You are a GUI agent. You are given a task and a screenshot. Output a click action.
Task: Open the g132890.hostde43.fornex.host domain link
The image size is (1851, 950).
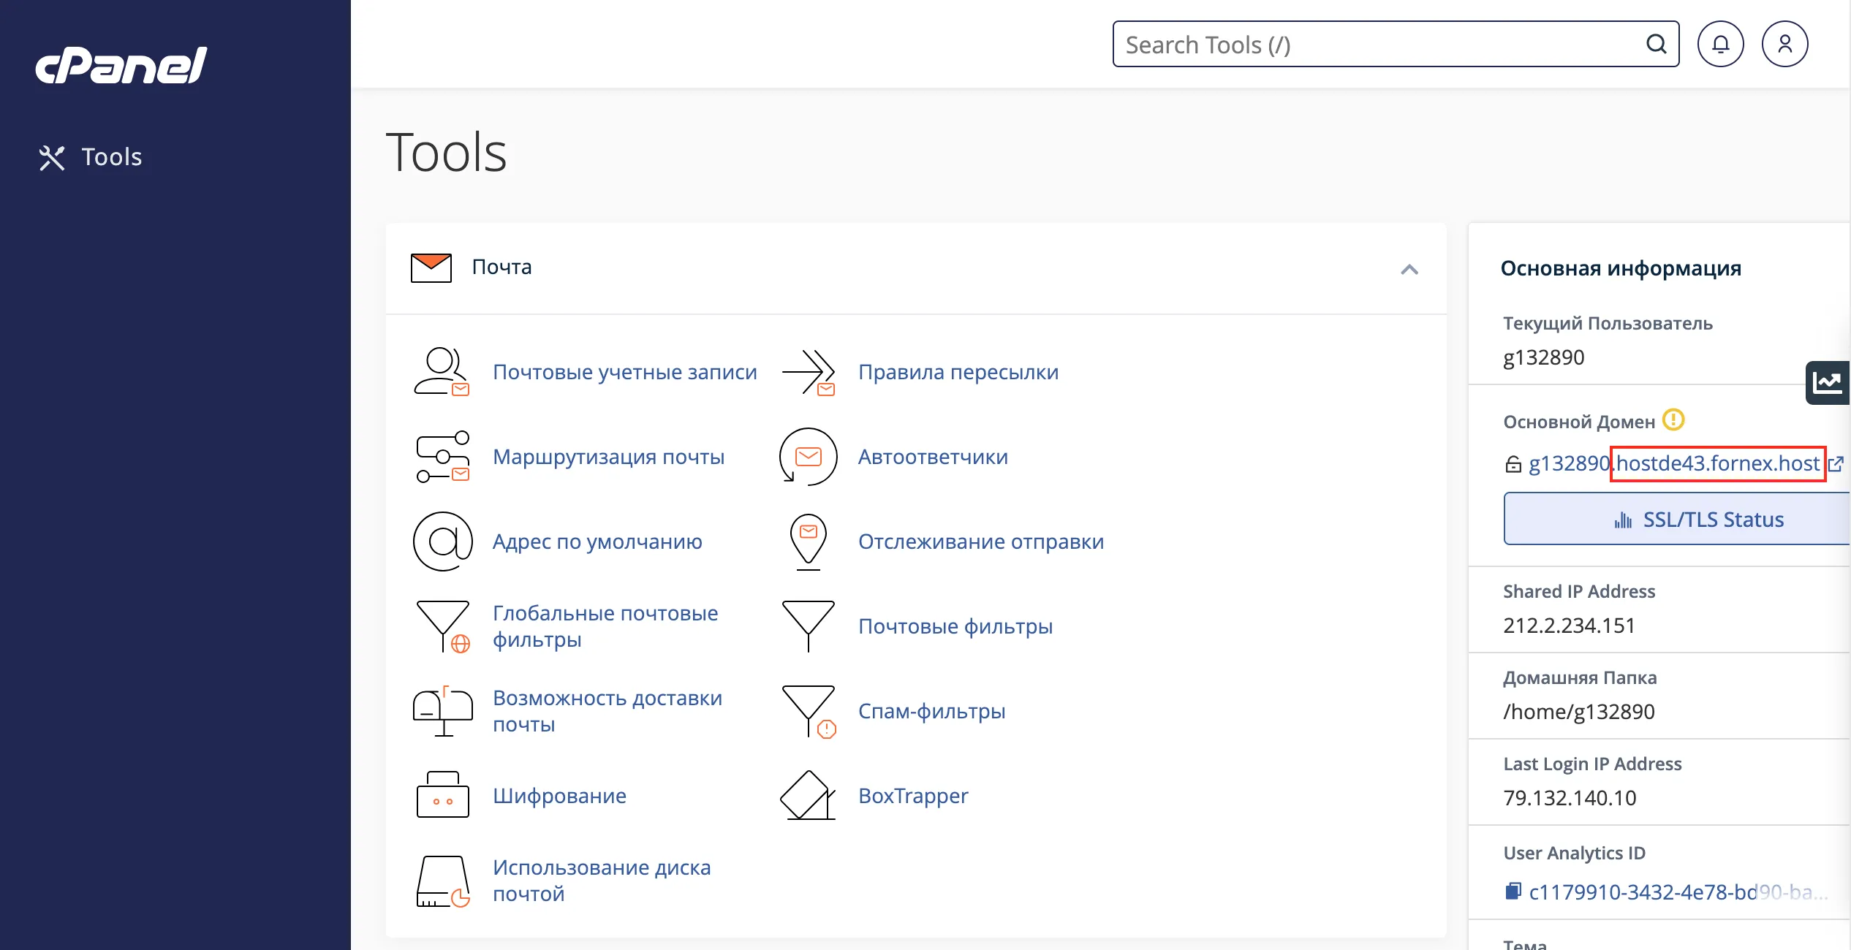pos(1674,463)
